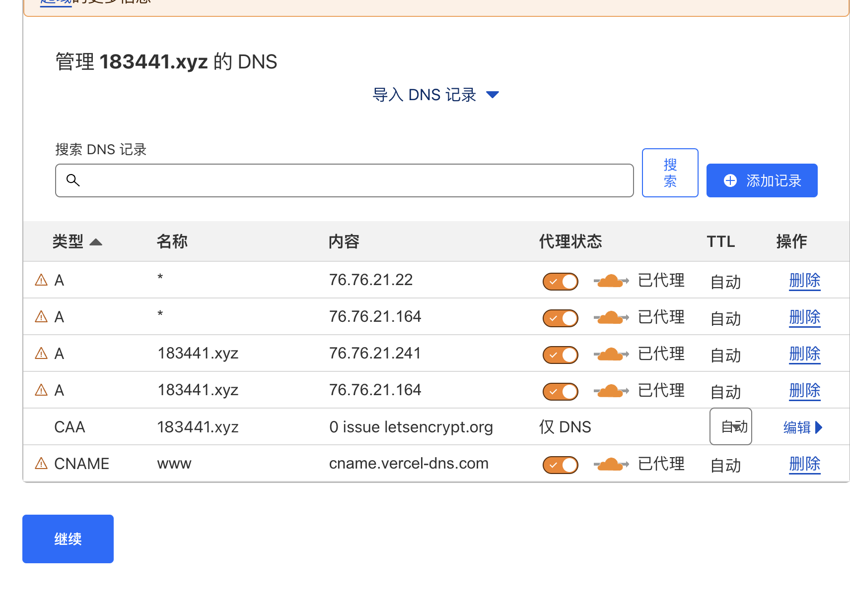Click warning icon on 183441.xyz A record 76.76.21.164

coord(41,390)
